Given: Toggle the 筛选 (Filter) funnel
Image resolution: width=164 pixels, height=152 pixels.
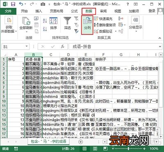Looking at the screenshot, I should coord(67,23).
